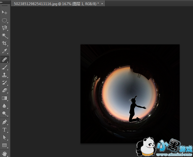Expand the toolbar with double-arrow icon
Image resolution: width=193 pixels, height=157 pixels.
click(1, 2)
